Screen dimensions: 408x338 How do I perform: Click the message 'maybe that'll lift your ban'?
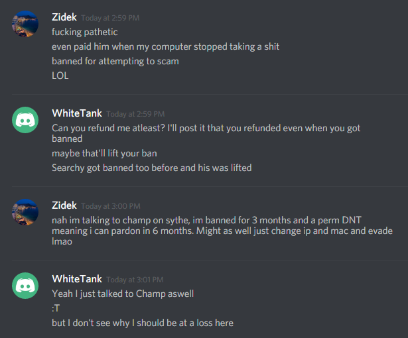coord(104,153)
